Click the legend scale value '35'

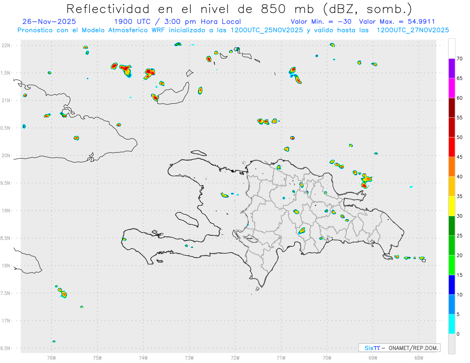click(460, 197)
